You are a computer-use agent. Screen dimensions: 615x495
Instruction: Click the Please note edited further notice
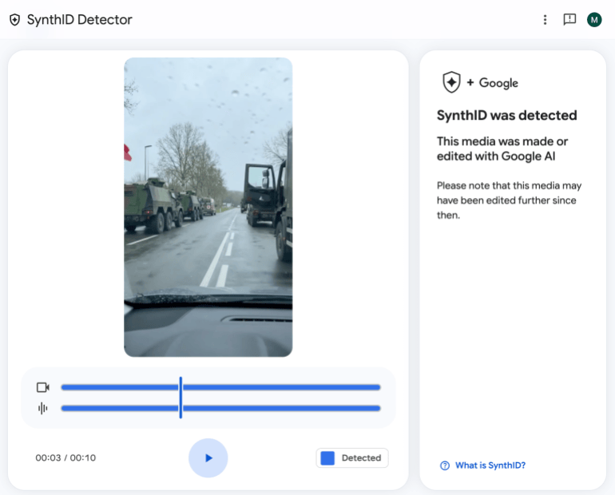point(509,200)
